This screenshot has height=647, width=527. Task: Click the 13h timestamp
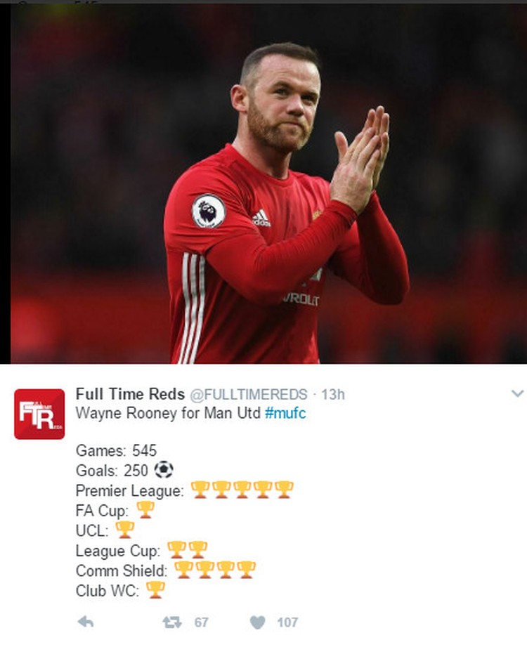pyautogui.click(x=333, y=395)
